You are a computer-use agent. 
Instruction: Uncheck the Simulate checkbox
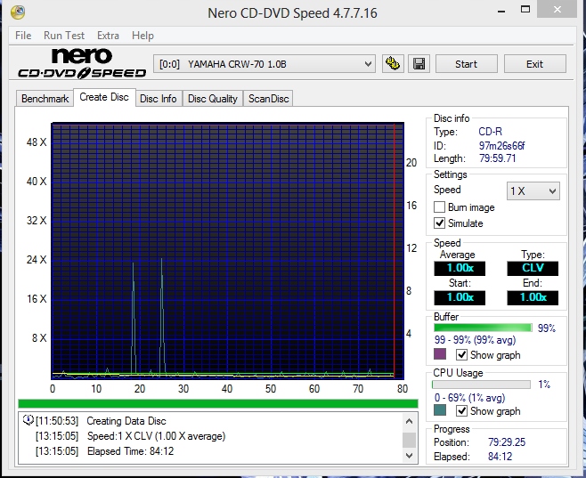tap(440, 223)
